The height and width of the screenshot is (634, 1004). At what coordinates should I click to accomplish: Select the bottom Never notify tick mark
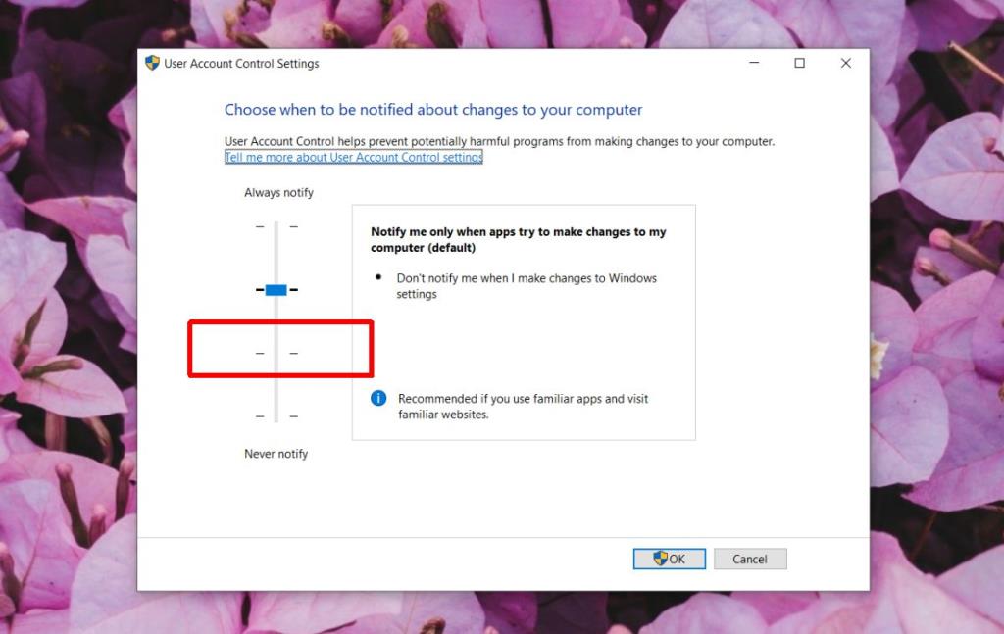[277, 415]
